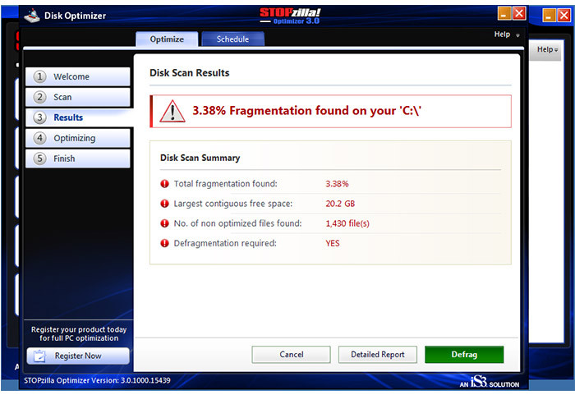Click the warning triangle icon in fragmentation banner

(172, 111)
